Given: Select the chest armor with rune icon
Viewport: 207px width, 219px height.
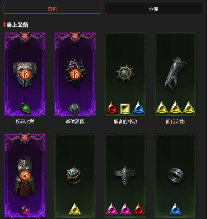Looking at the screenshot, I should tap(25, 177).
